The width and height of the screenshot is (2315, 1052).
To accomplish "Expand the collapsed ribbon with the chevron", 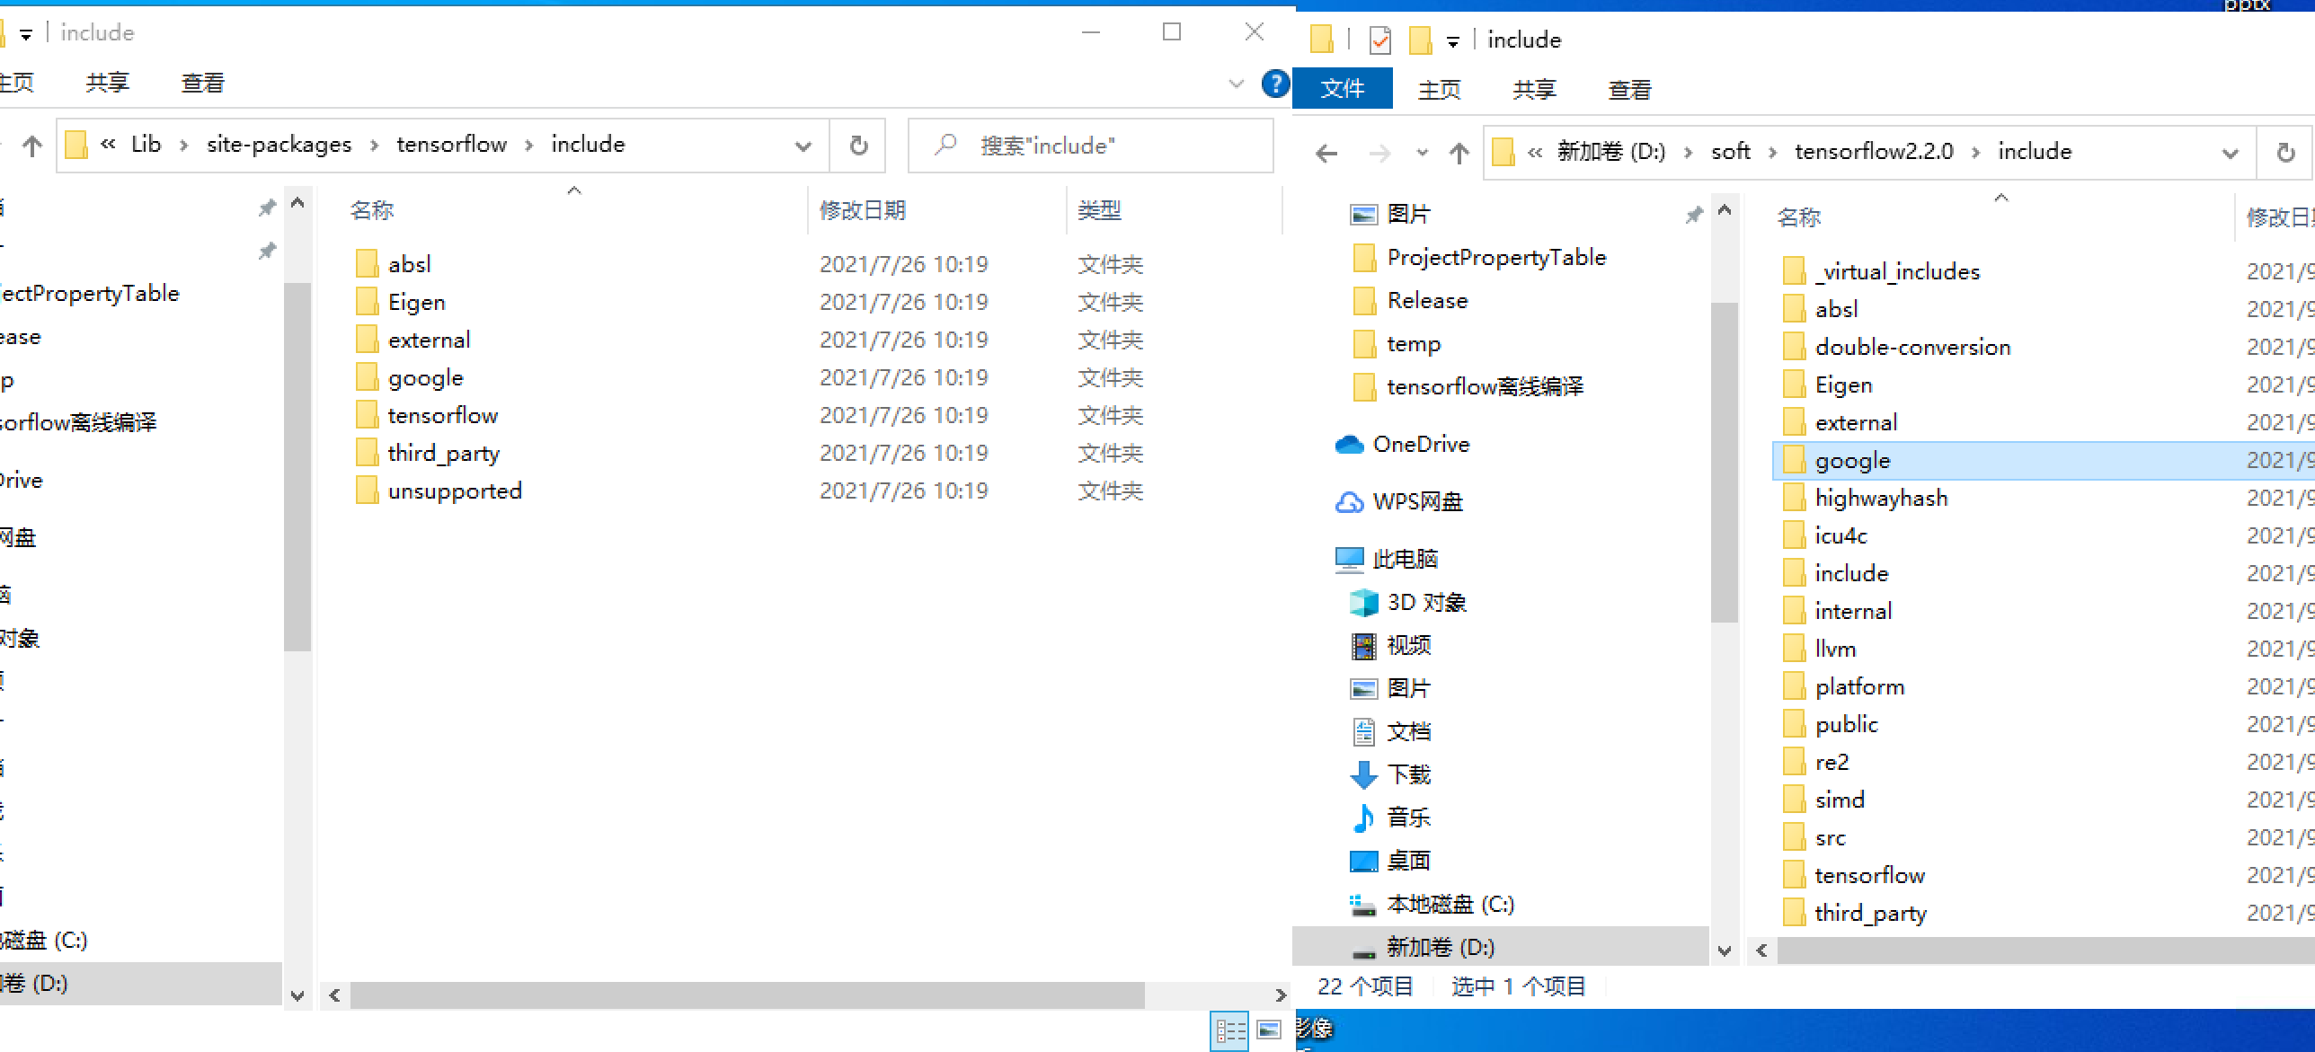I will point(1237,84).
